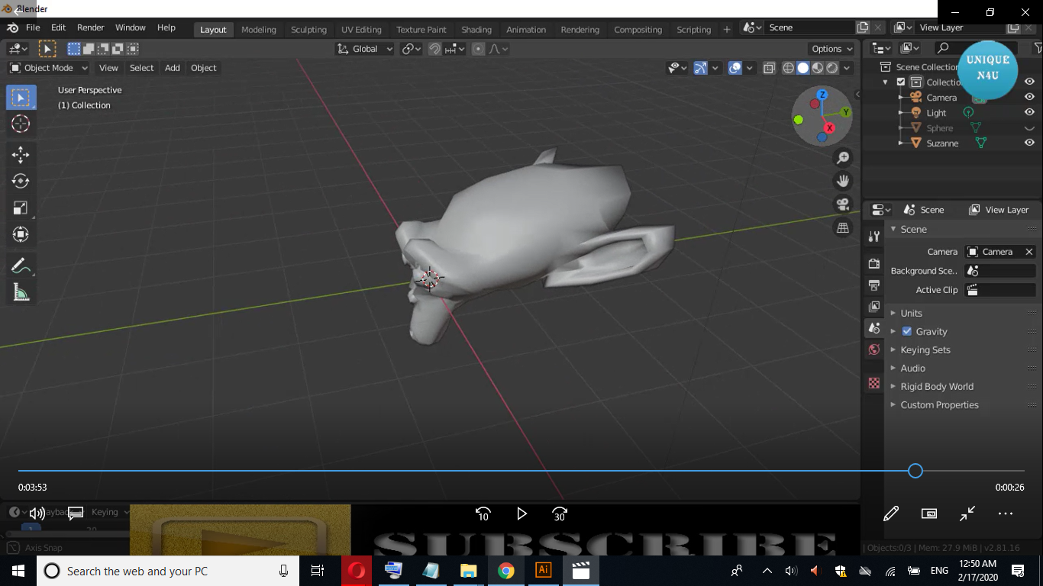Select the Annotate tool
Screen dimensions: 1043x586
coord(21,264)
